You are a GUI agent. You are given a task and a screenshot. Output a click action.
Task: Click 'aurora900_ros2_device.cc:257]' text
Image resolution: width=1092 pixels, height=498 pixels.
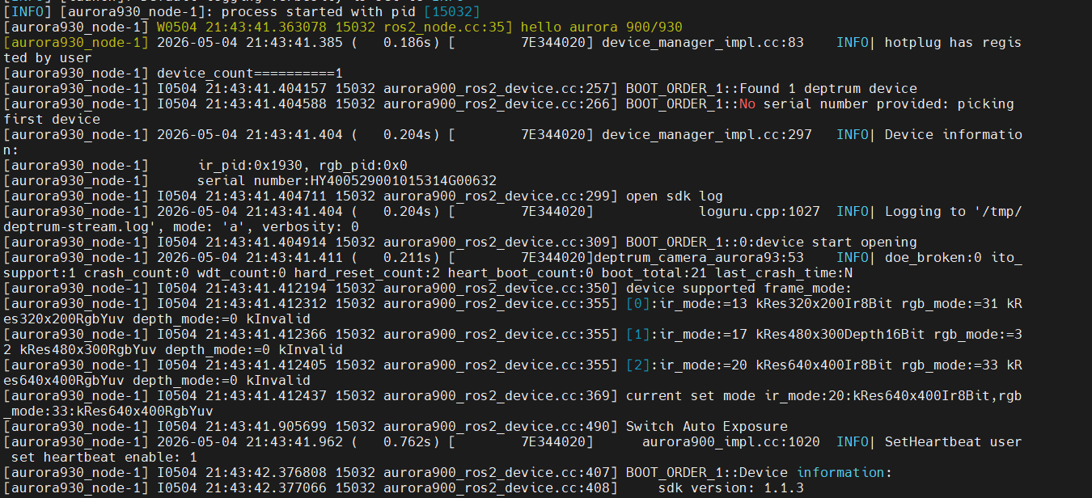click(501, 88)
